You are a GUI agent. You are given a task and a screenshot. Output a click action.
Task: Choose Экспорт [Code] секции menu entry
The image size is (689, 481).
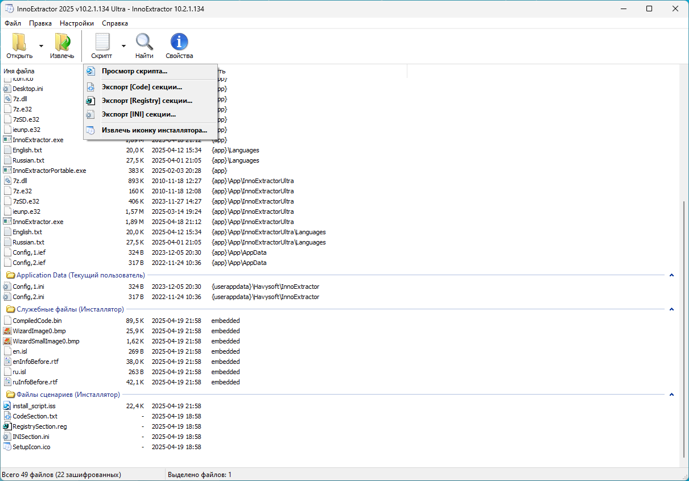pyautogui.click(x=151, y=87)
